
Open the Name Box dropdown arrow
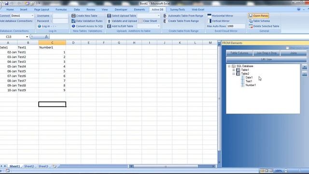tap(27, 37)
